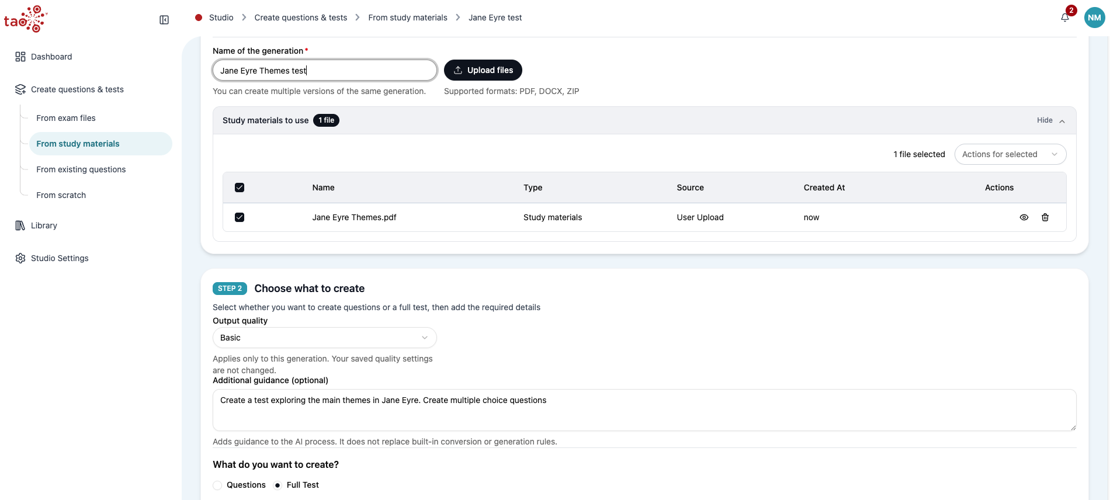Viewport: 1110px width, 500px height.
Task: Delete Jane Eyre Themes.pdf with trash icon
Action: tap(1045, 217)
